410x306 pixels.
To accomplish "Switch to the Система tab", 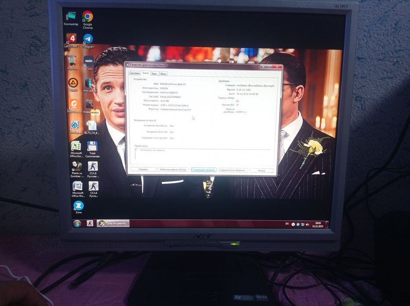I will [135, 74].
